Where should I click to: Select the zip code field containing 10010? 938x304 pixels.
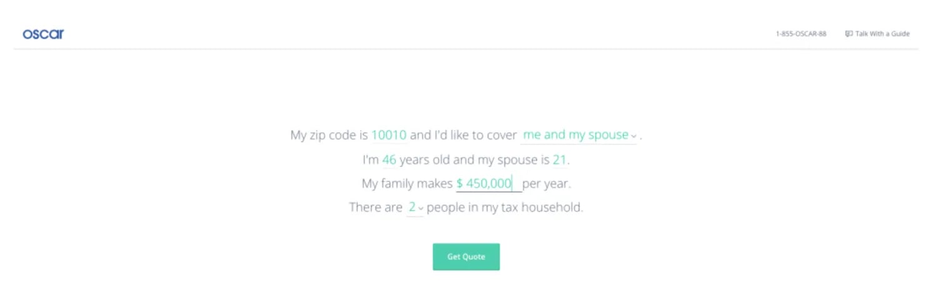(389, 135)
